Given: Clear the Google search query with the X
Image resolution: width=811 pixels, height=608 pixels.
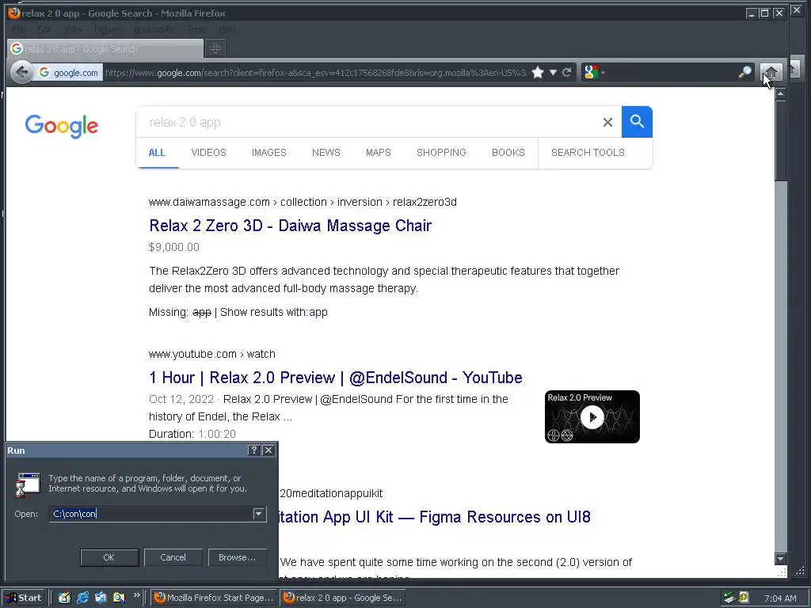Looking at the screenshot, I should tap(607, 122).
